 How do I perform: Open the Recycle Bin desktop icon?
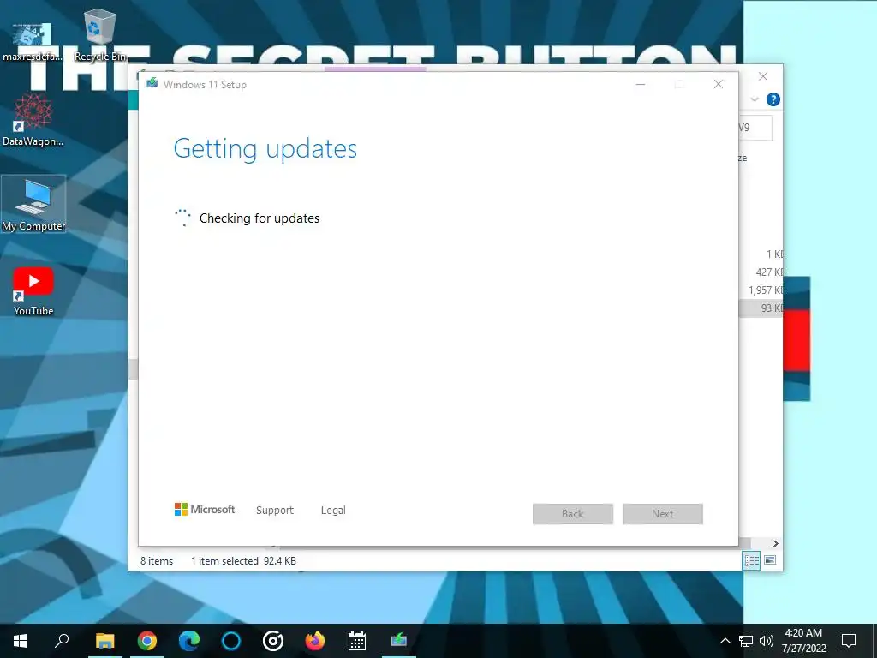[x=100, y=34]
